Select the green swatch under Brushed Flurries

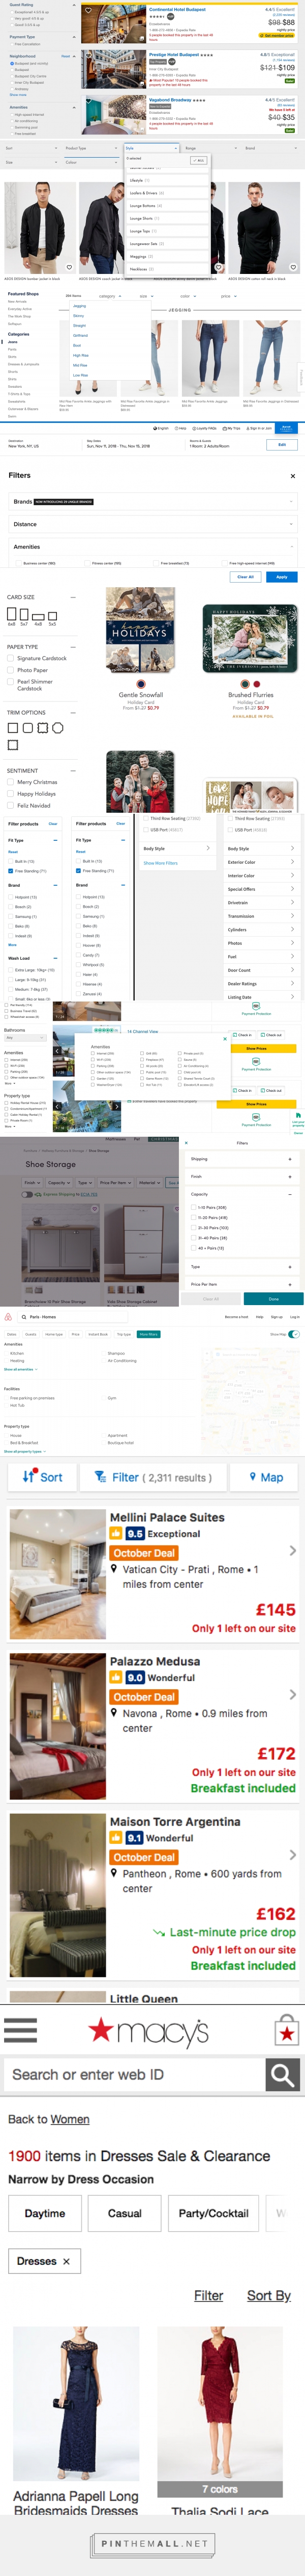pyautogui.click(x=244, y=685)
